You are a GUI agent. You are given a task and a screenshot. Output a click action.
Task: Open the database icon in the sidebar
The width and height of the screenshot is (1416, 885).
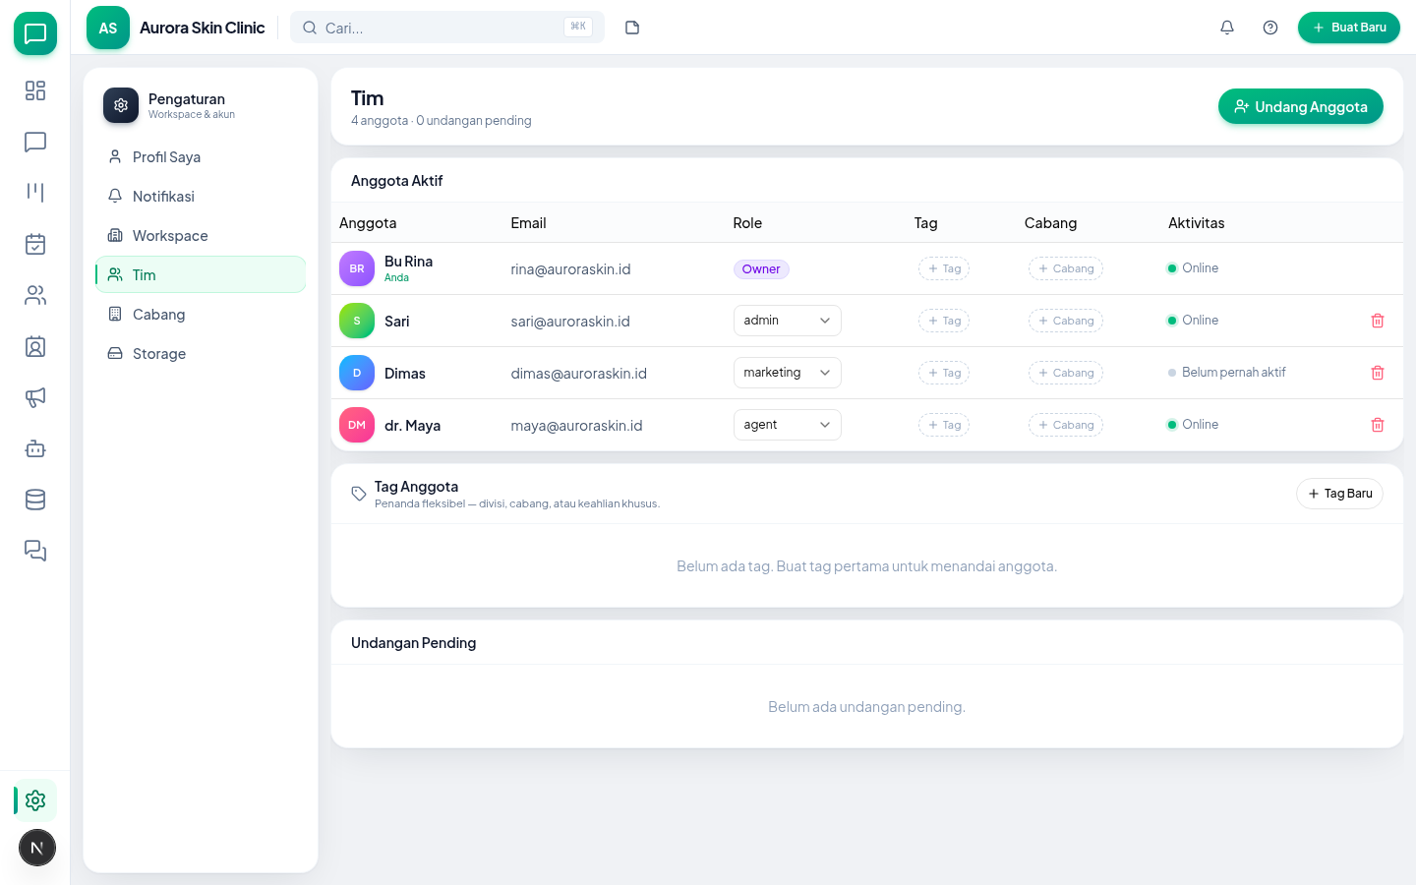point(35,500)
